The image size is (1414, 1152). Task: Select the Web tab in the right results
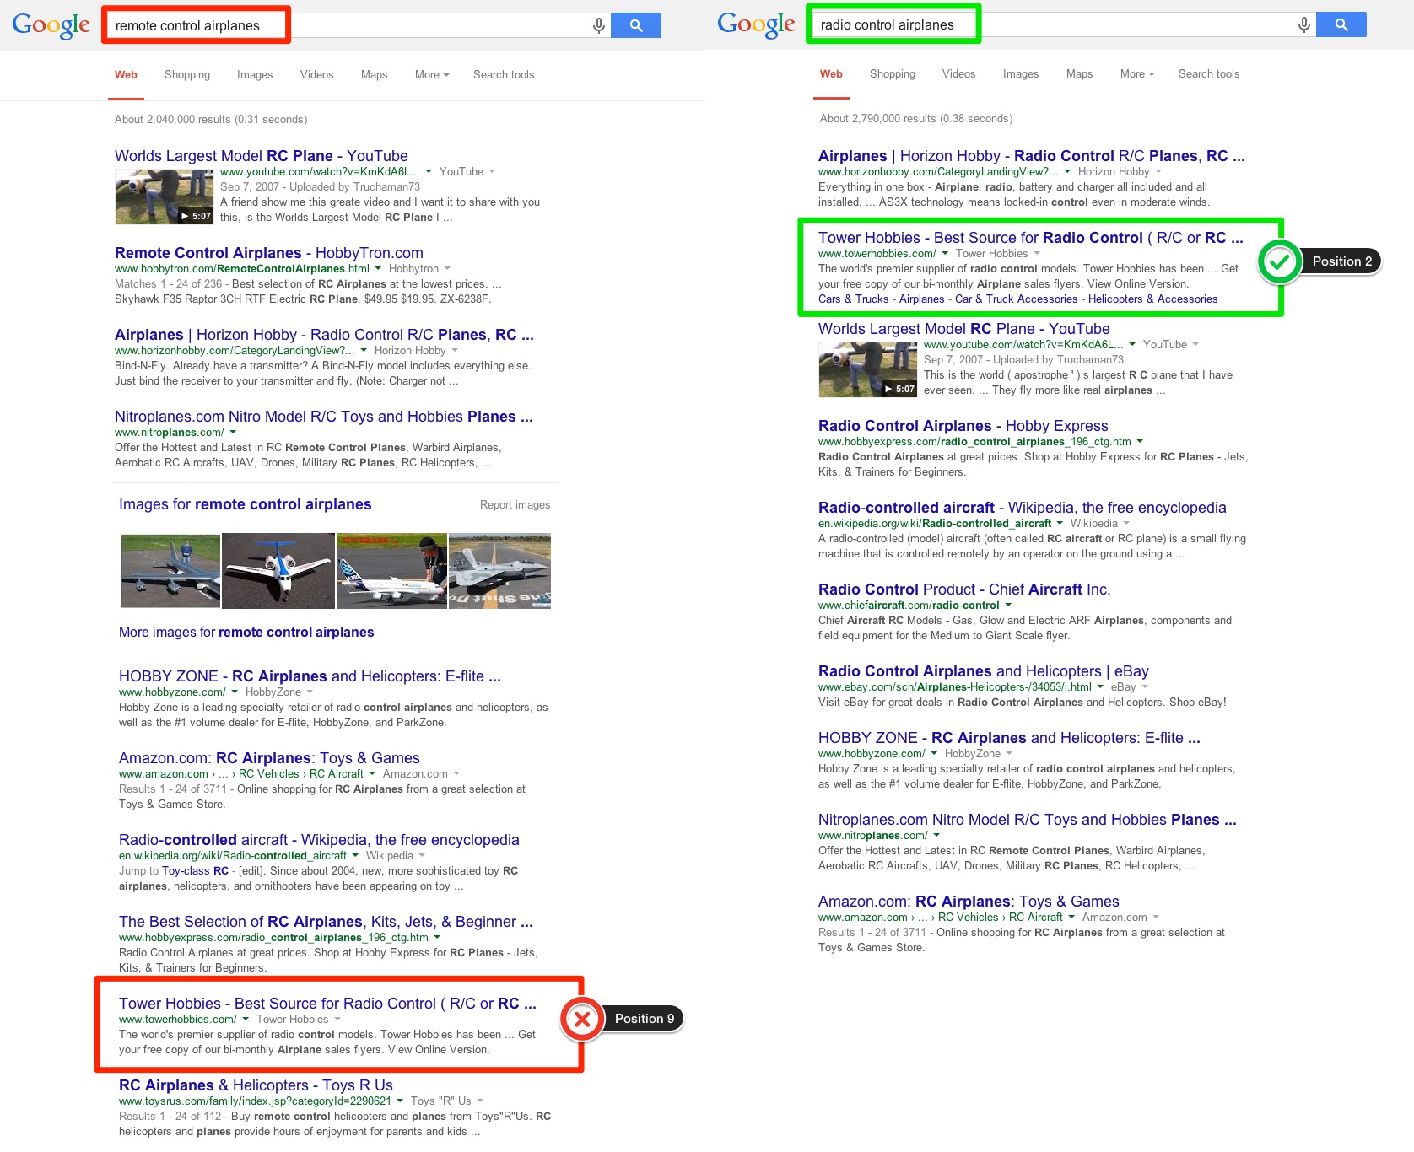coord(831,73)
